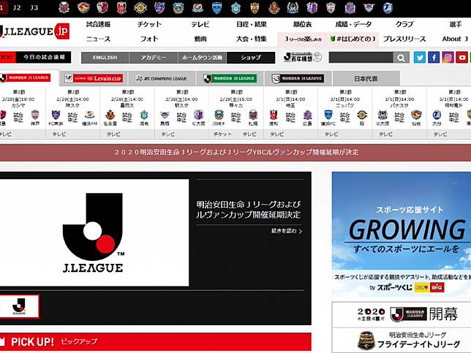471x353 pixels.
Task: Open プレスリリース menu item
Action: pos(404,39)
